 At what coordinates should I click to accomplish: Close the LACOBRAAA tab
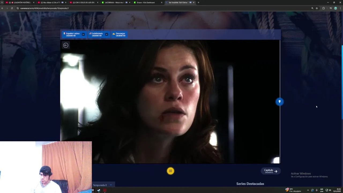pyautogui.click(x=130, y=2)
